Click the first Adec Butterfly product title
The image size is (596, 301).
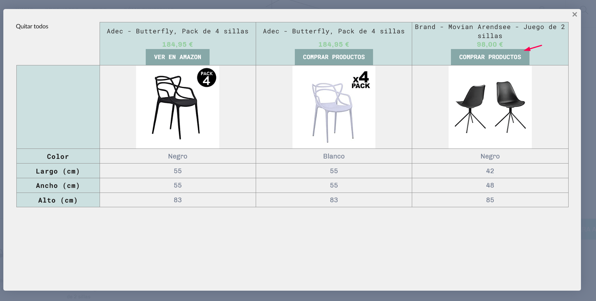[177, 31]
